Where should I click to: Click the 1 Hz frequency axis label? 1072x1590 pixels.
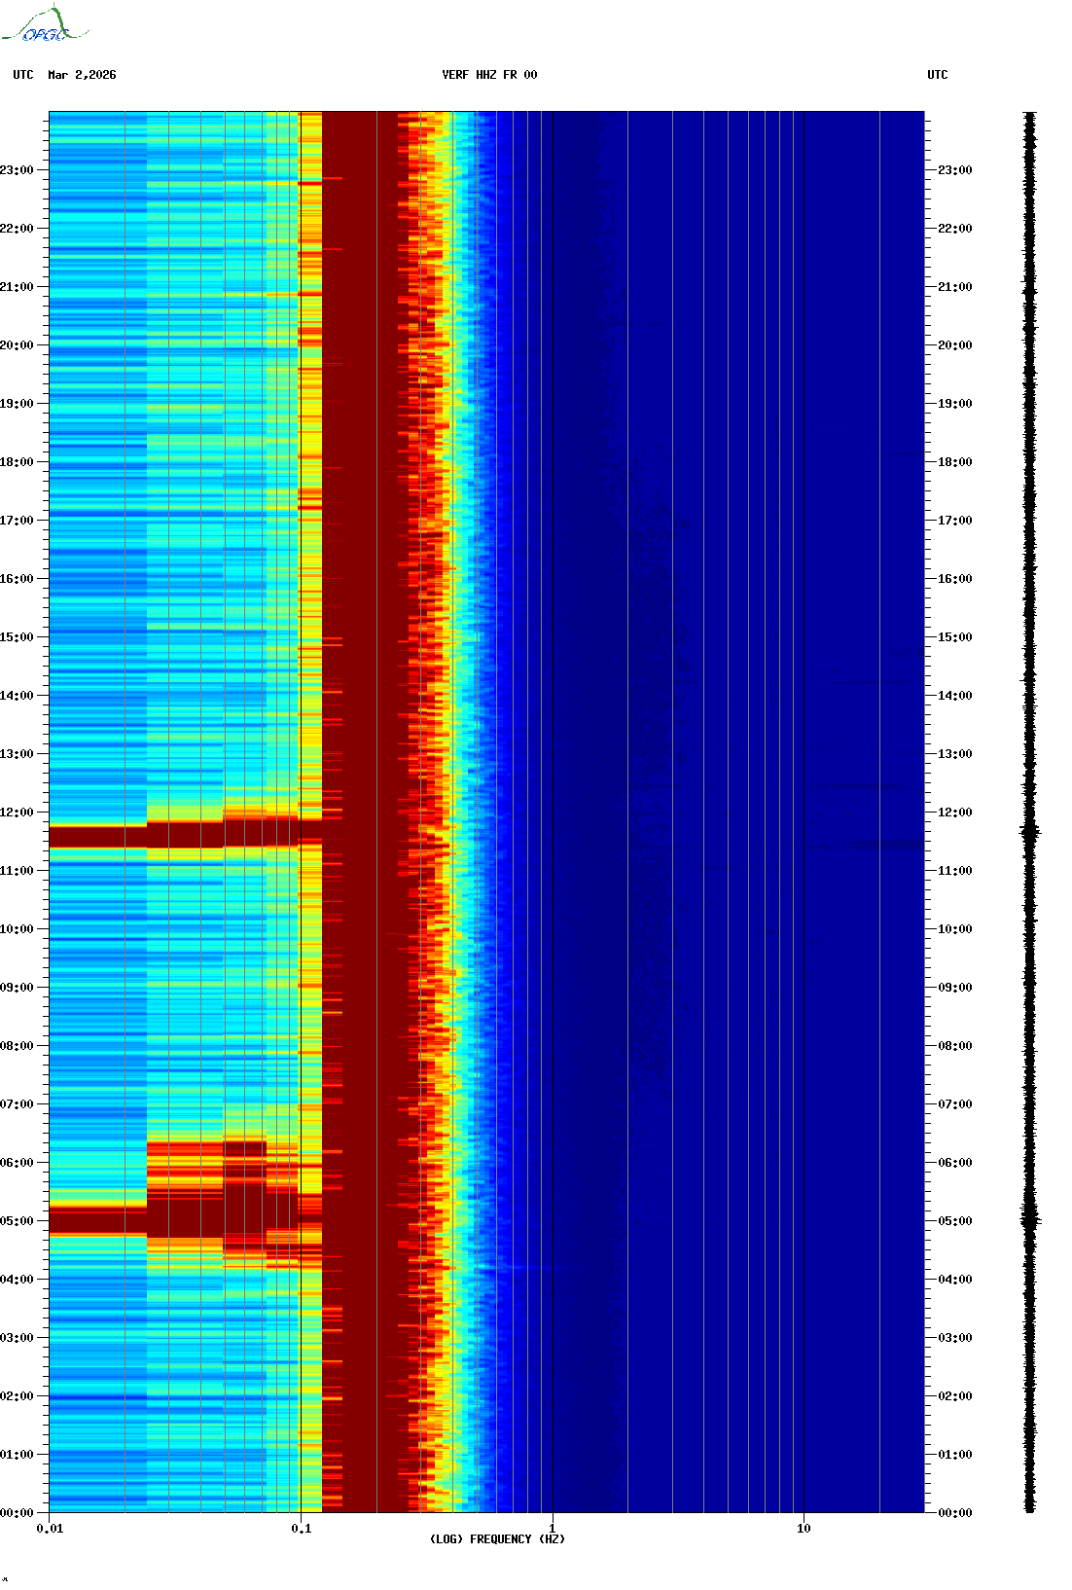[x=553, y=1529]
